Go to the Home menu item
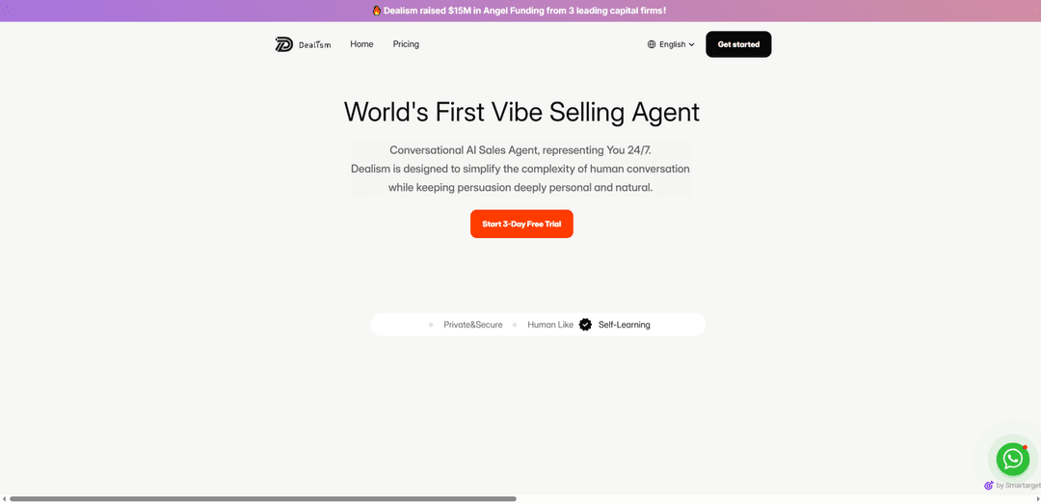Viewport: 1041px width, 503px height. pos(361,44)
